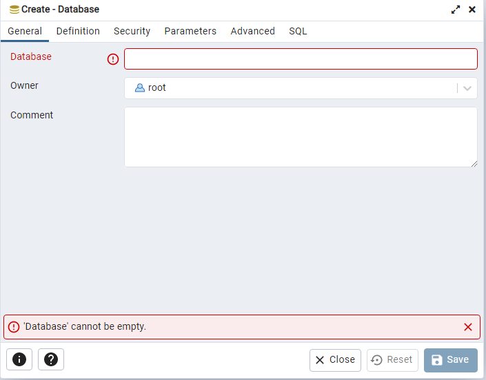Click the Database field error icon

pos(113,59)
